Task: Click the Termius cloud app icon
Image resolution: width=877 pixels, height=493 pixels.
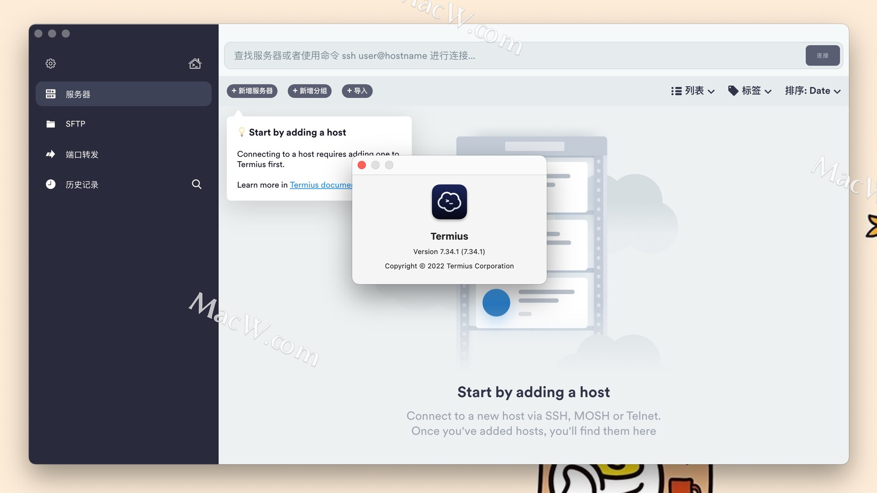Action: [x=449, y=202]
